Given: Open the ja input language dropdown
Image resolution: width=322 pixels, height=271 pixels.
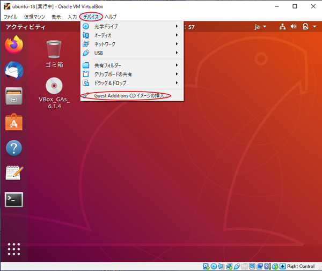Looking at the screenshot, I should (x=260, y=27).
